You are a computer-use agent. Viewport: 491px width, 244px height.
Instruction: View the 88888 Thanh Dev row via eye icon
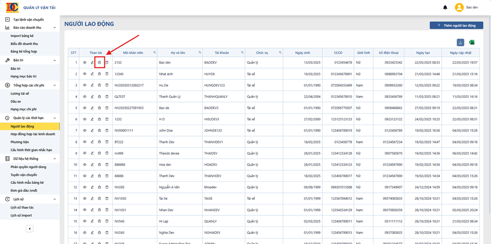pyautogui.click(x=85, y=176)
